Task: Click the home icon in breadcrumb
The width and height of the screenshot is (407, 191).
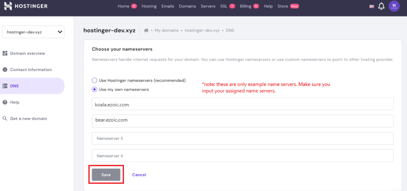Action: [146, 31]
